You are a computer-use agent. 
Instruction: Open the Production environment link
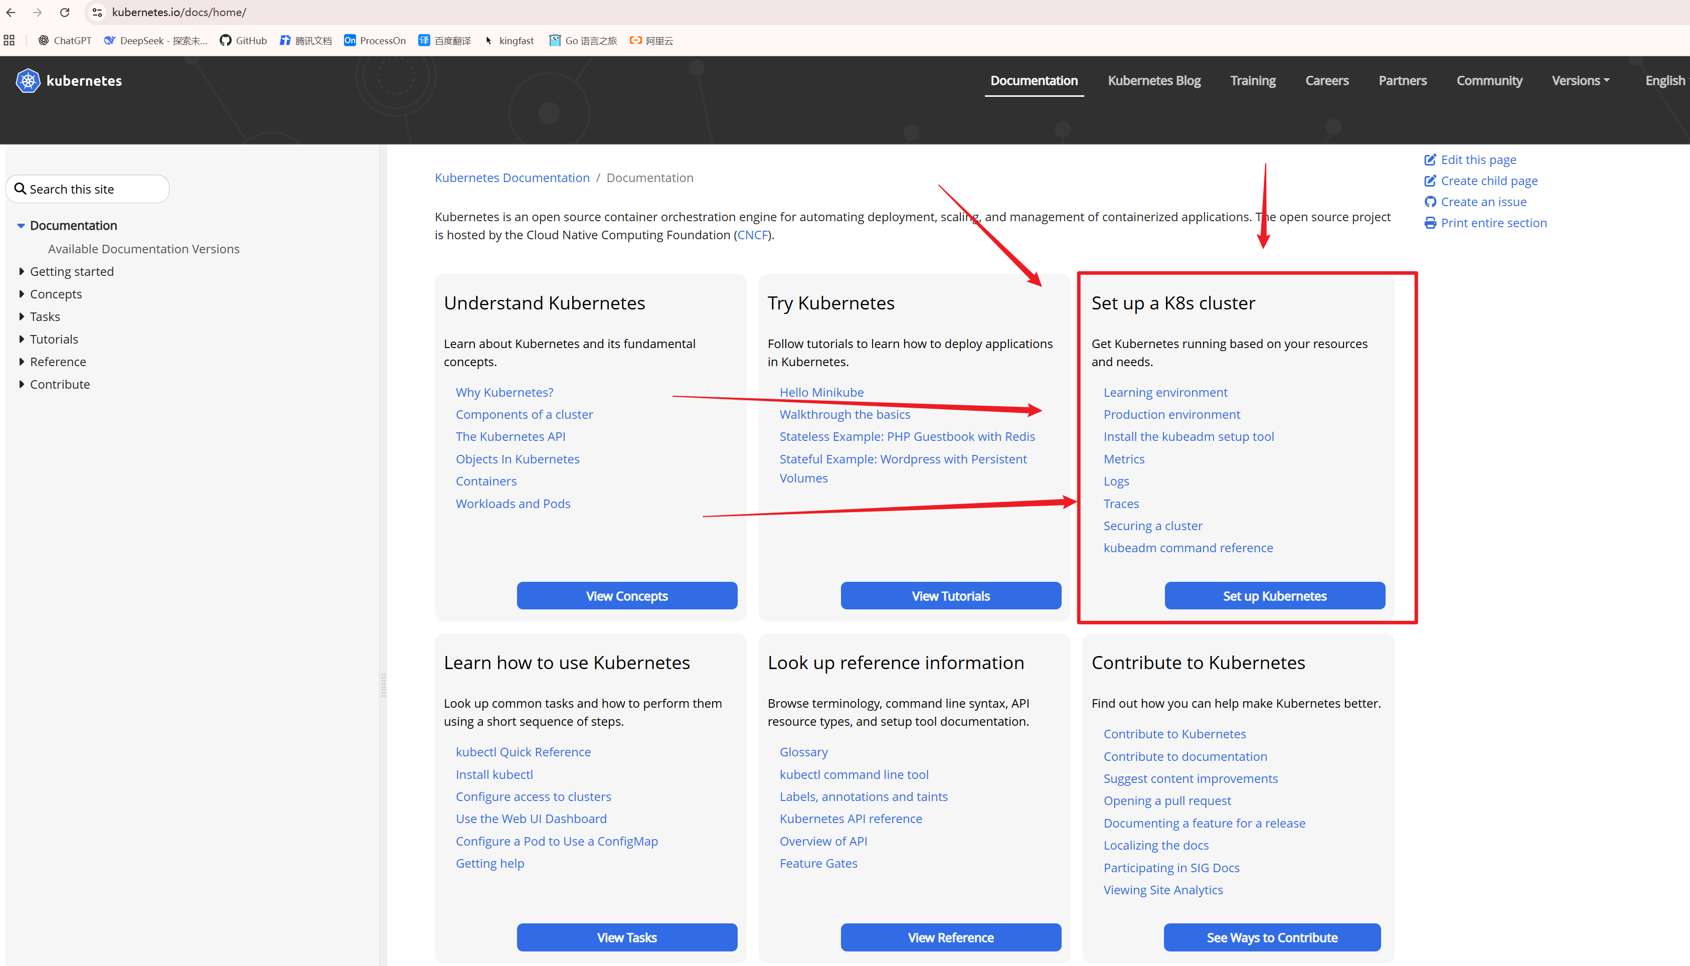(x=1172, y=414)
